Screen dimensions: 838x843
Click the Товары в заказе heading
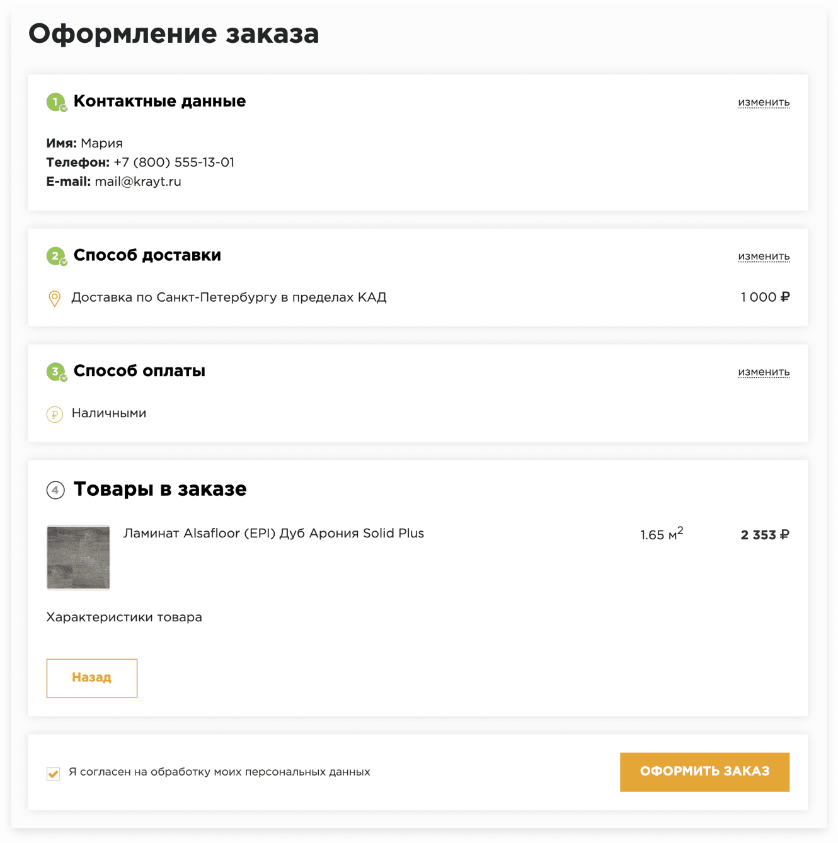click(160, 489)
